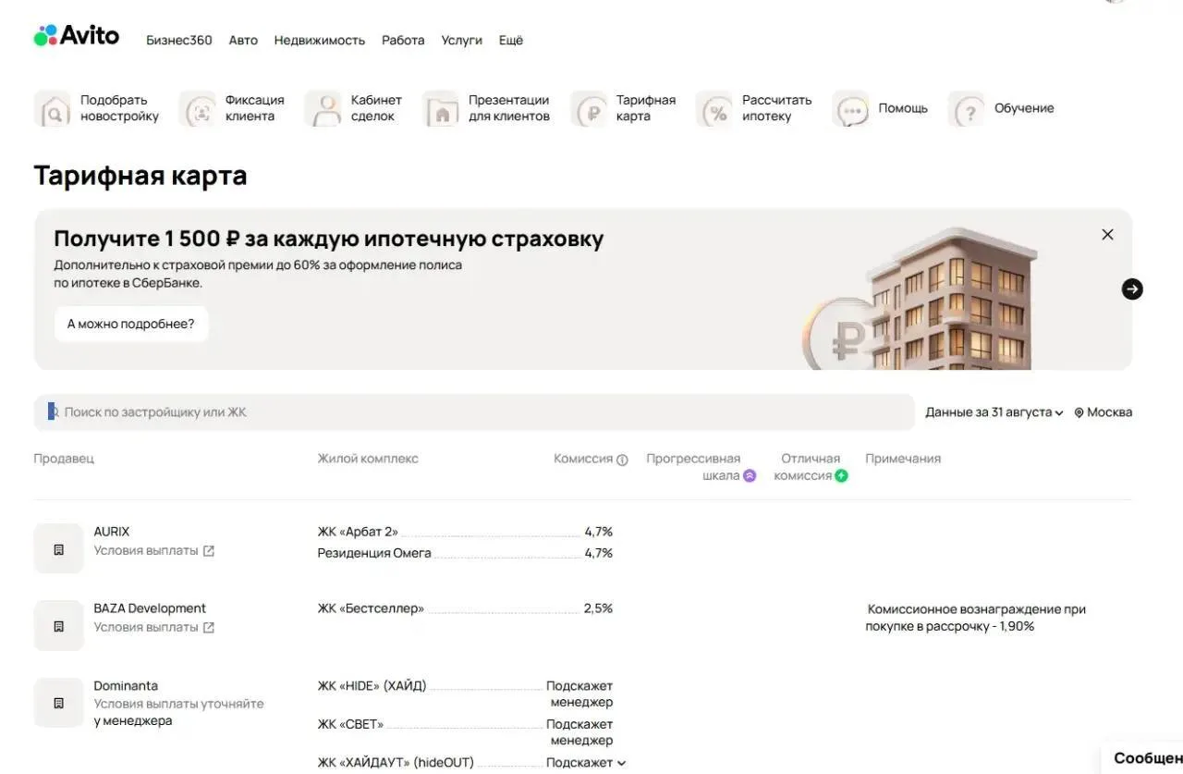Screen dimensions: 1183x774
Task: Open the Рассчитать ипотеку percent icon
Action: click(x=714, y=108)
